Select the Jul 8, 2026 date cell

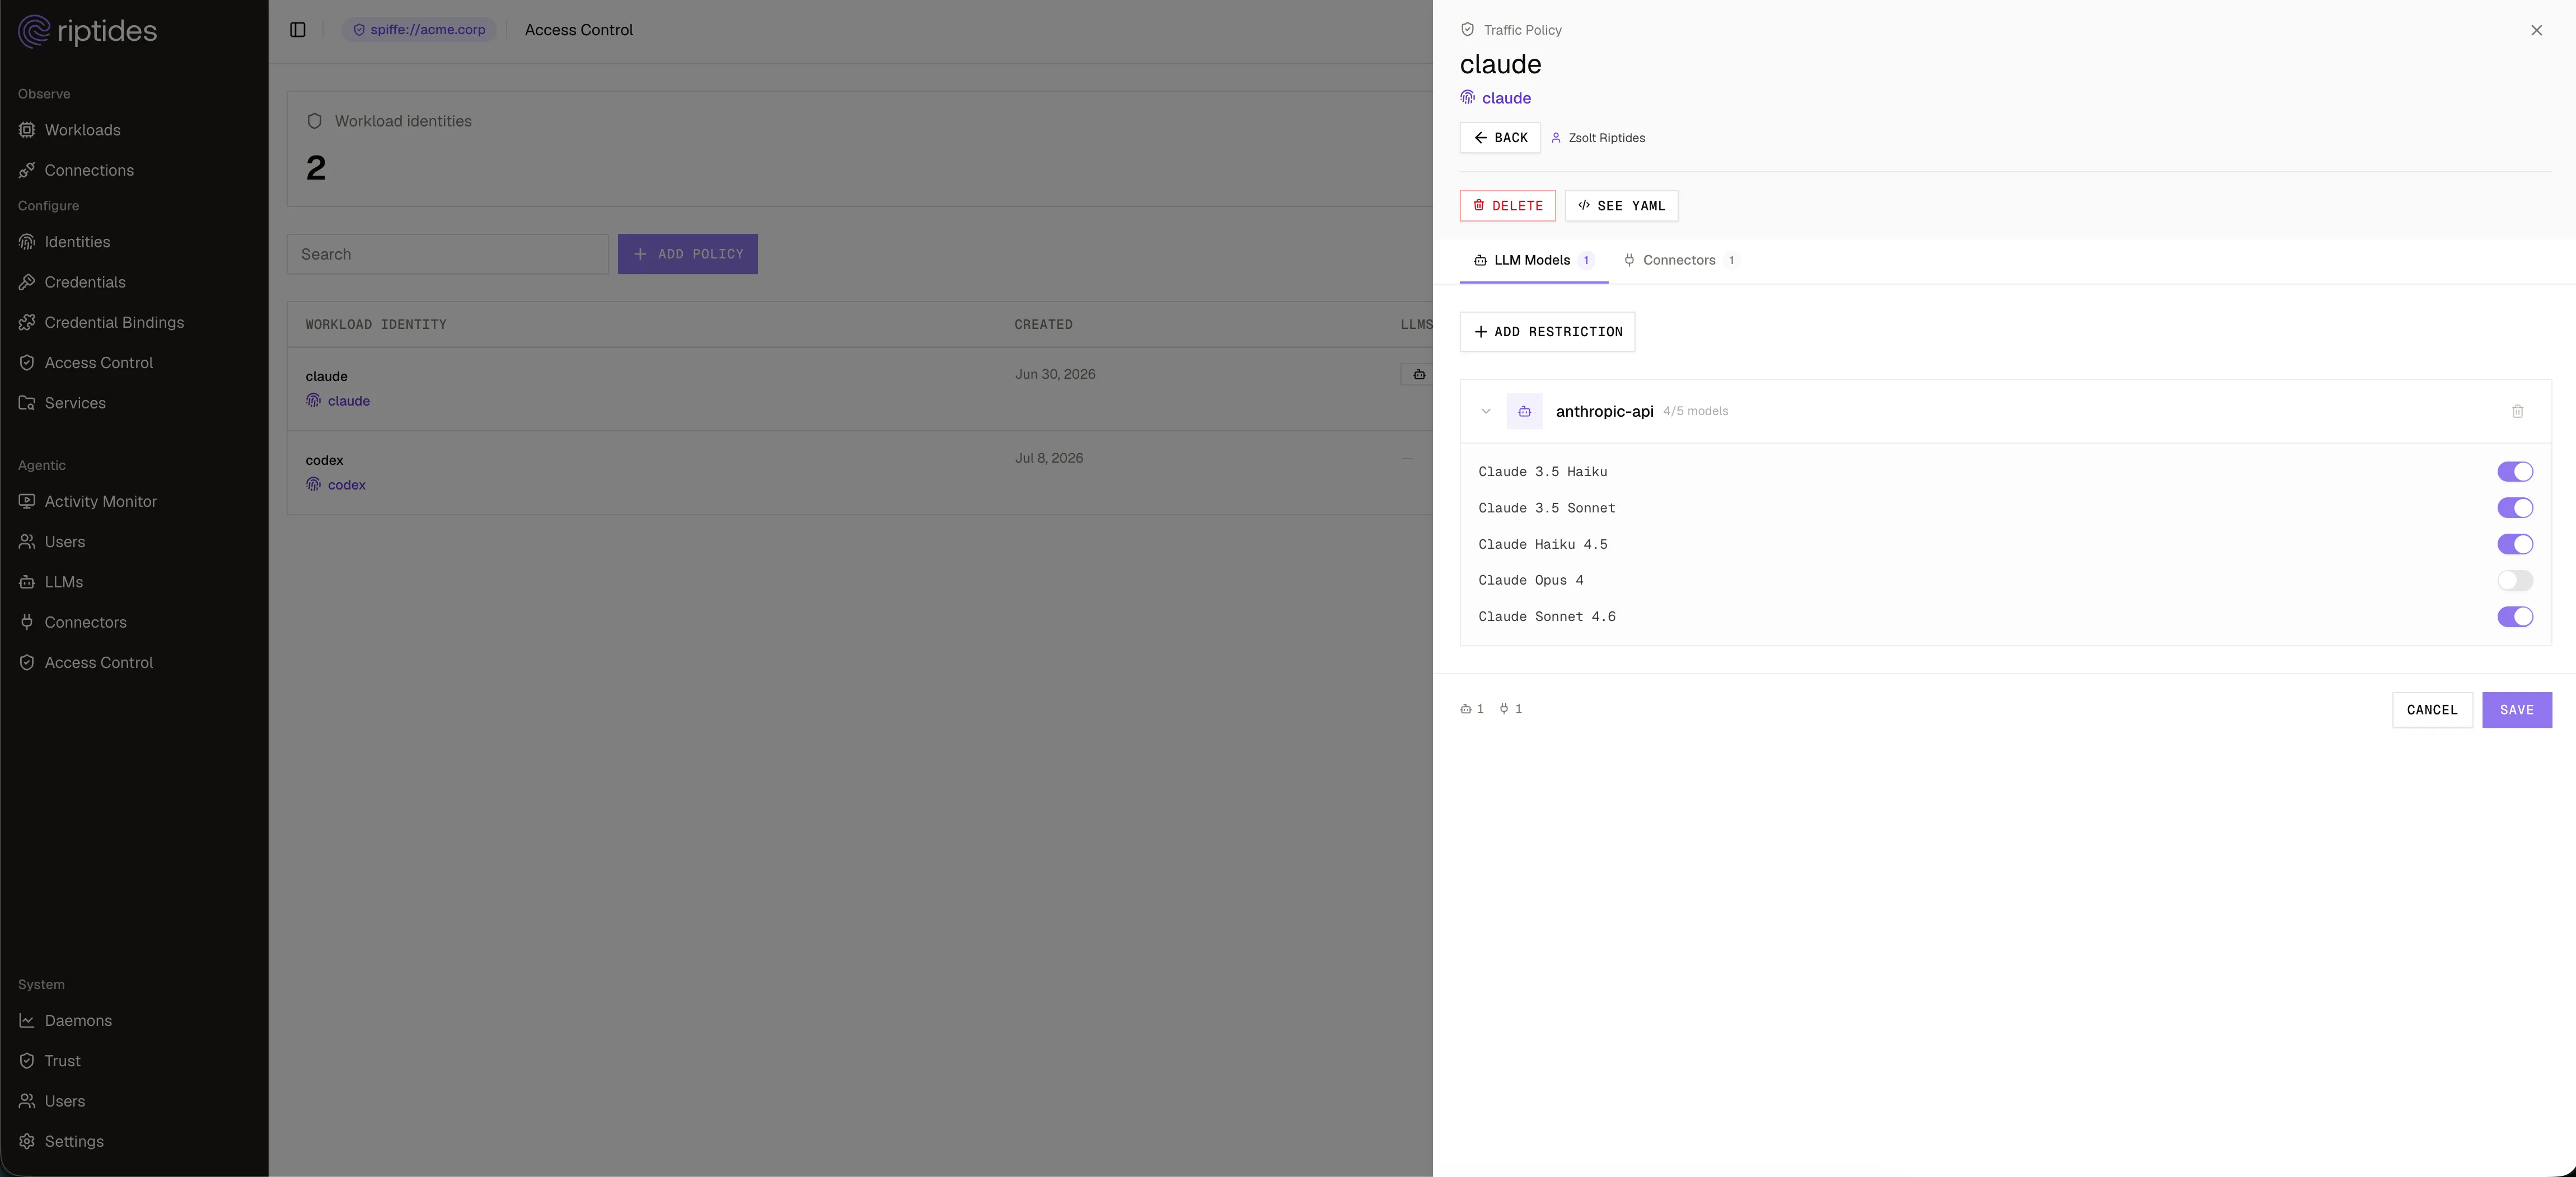[1049, 458]
